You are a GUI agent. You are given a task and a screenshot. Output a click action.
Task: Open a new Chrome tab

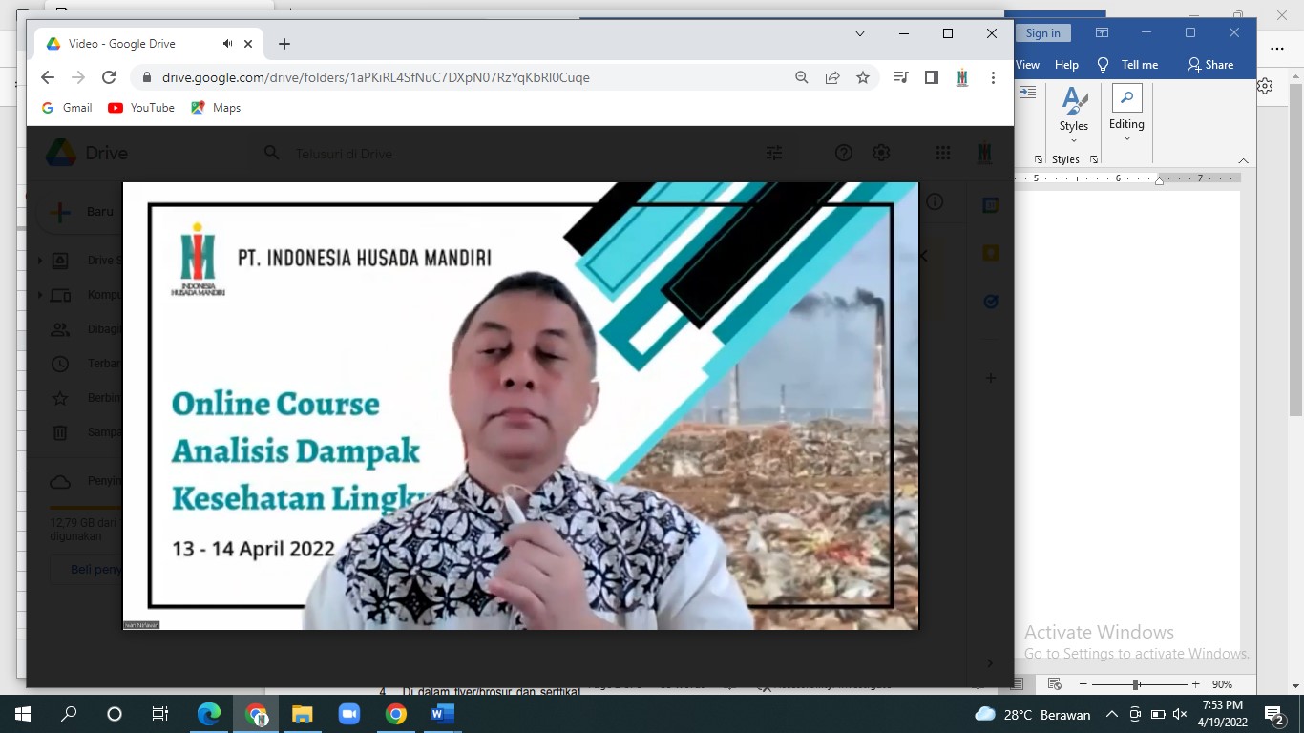(284, 44)
